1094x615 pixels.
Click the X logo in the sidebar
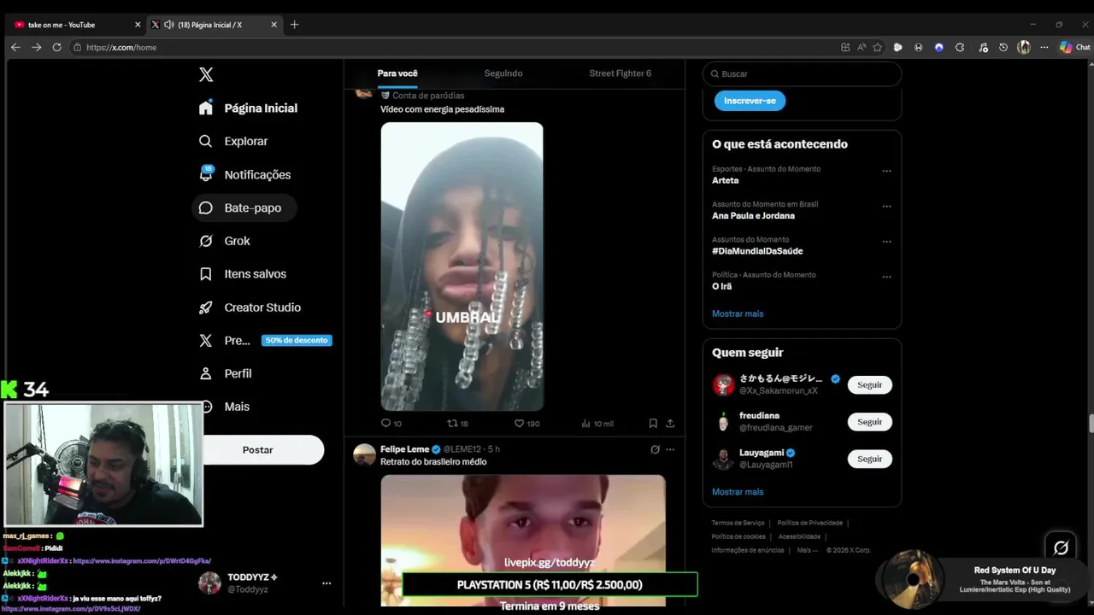click(206, 74)
